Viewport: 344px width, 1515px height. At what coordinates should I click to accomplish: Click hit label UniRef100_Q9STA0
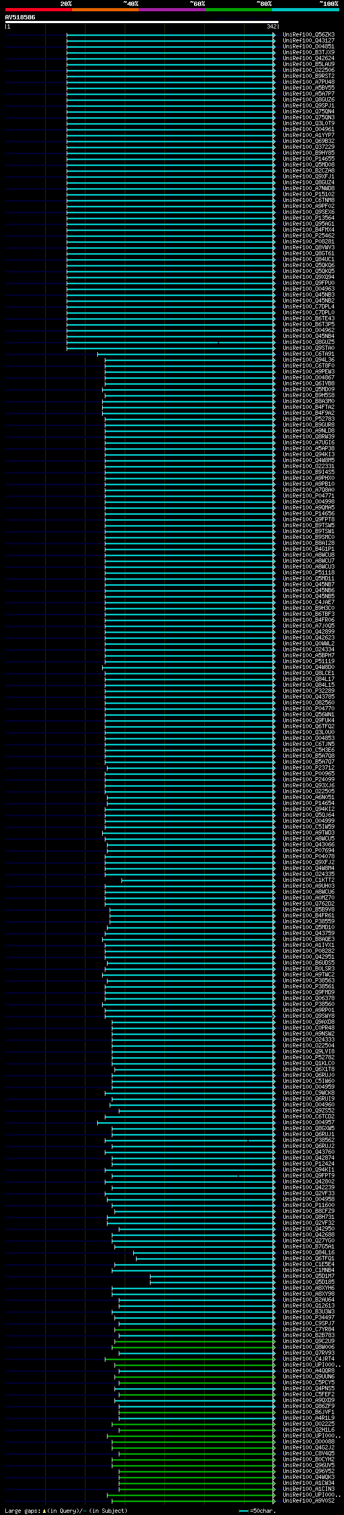[309, 348]
